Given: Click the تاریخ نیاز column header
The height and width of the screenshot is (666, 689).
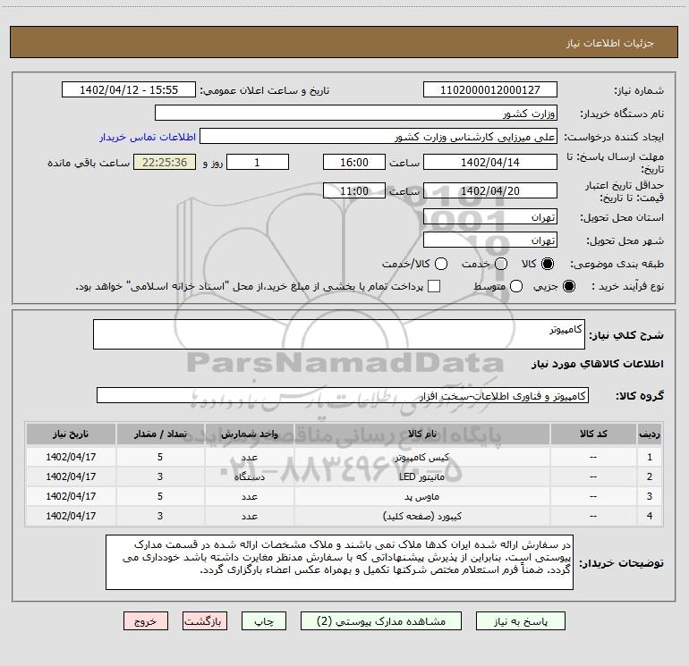Looking at the screenshot, I should pyautogui.click(x=71, y=434).
